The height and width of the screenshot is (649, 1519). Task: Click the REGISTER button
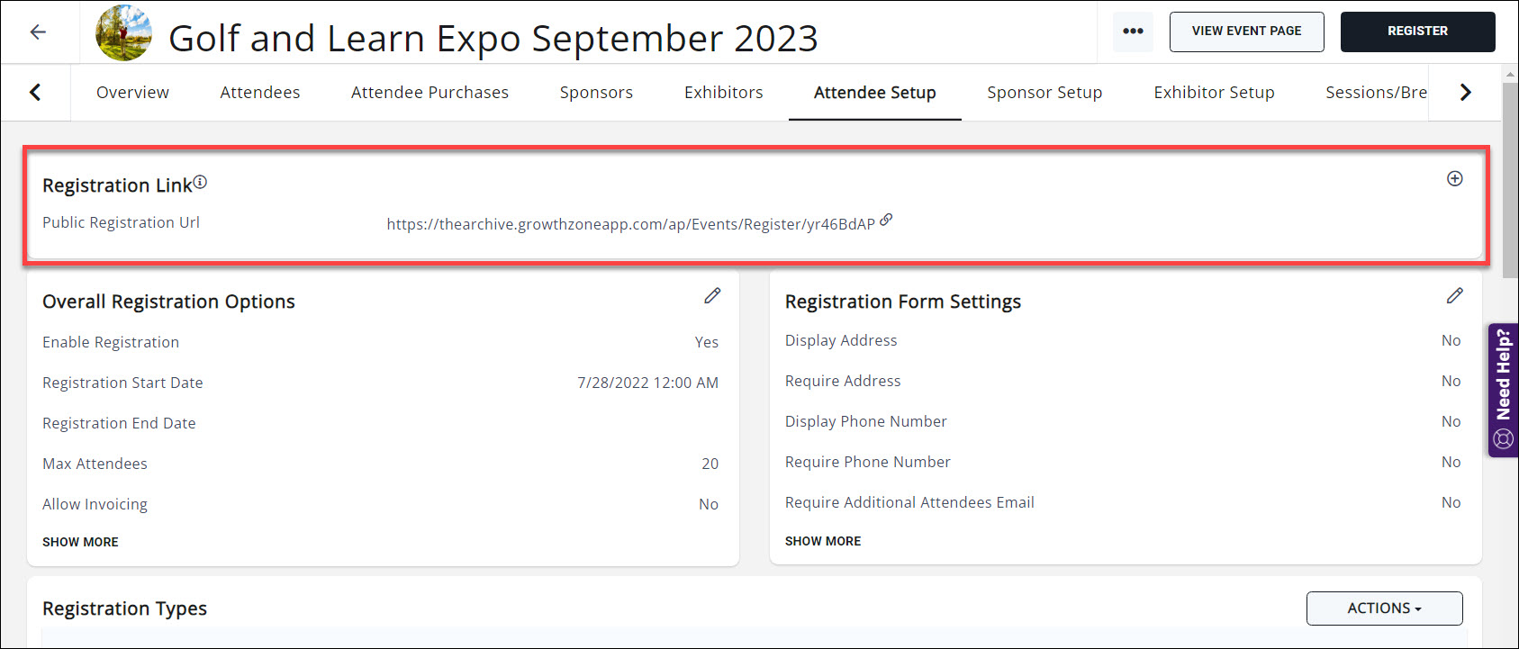[1417, 32]
